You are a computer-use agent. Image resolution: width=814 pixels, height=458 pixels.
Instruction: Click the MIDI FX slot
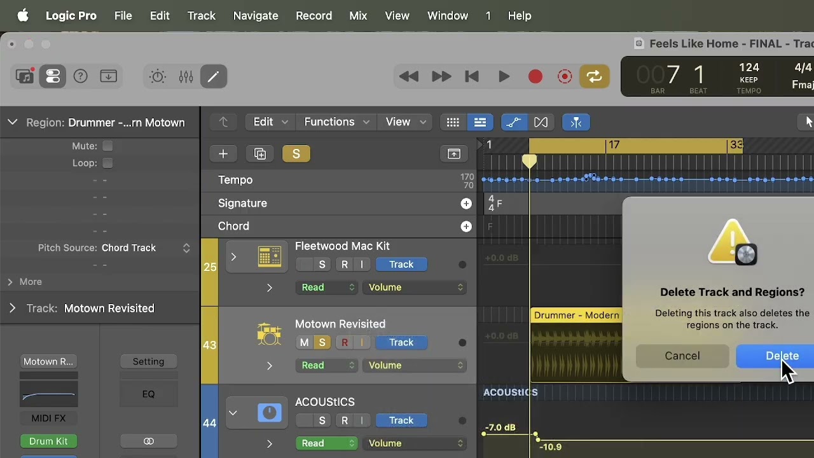pos(48,419)
